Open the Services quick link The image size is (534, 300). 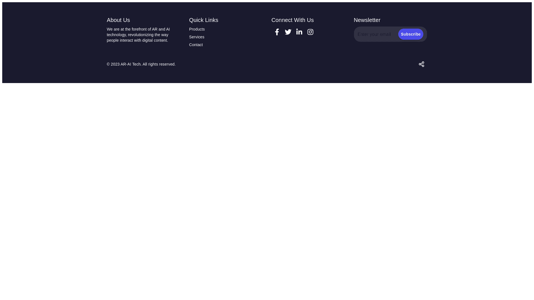pos(196,37)
